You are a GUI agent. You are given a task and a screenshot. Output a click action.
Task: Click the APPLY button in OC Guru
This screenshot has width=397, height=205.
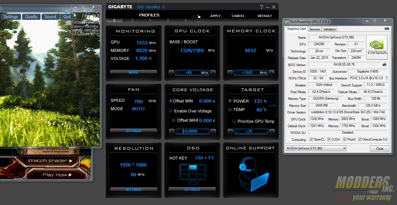[x=215, y=16]
